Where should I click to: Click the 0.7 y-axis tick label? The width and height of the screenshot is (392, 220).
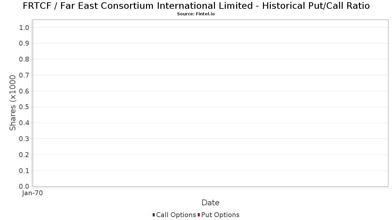coord(24,75)
